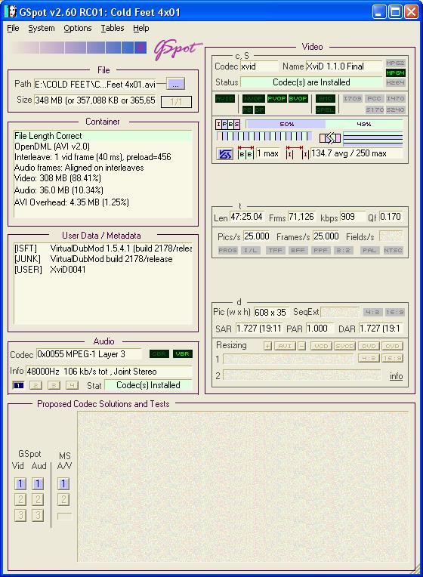Toggle the BFF field order indicator
The width and height of the screenshot is (423, 577).
[298, 250]
